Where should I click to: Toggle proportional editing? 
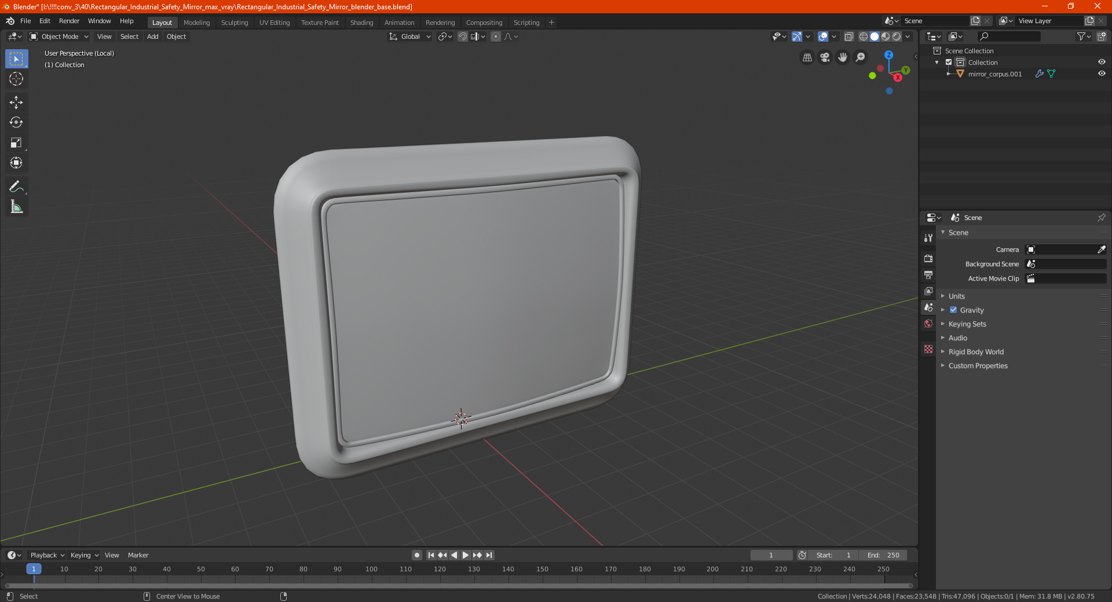coord(496,36)
